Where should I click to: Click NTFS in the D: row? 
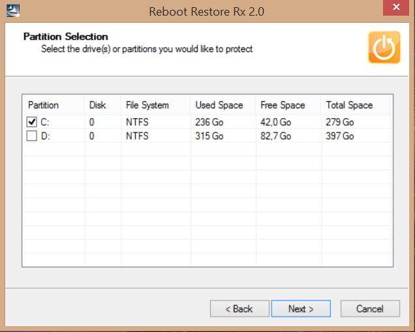(137, 136)
